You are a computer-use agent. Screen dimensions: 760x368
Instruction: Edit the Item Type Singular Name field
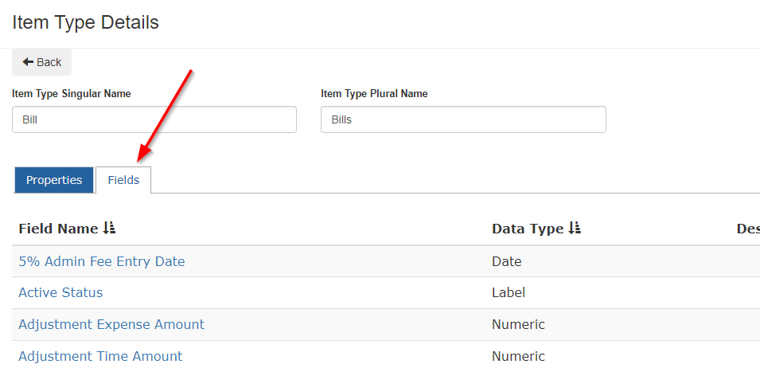click(x=154, y=119)
